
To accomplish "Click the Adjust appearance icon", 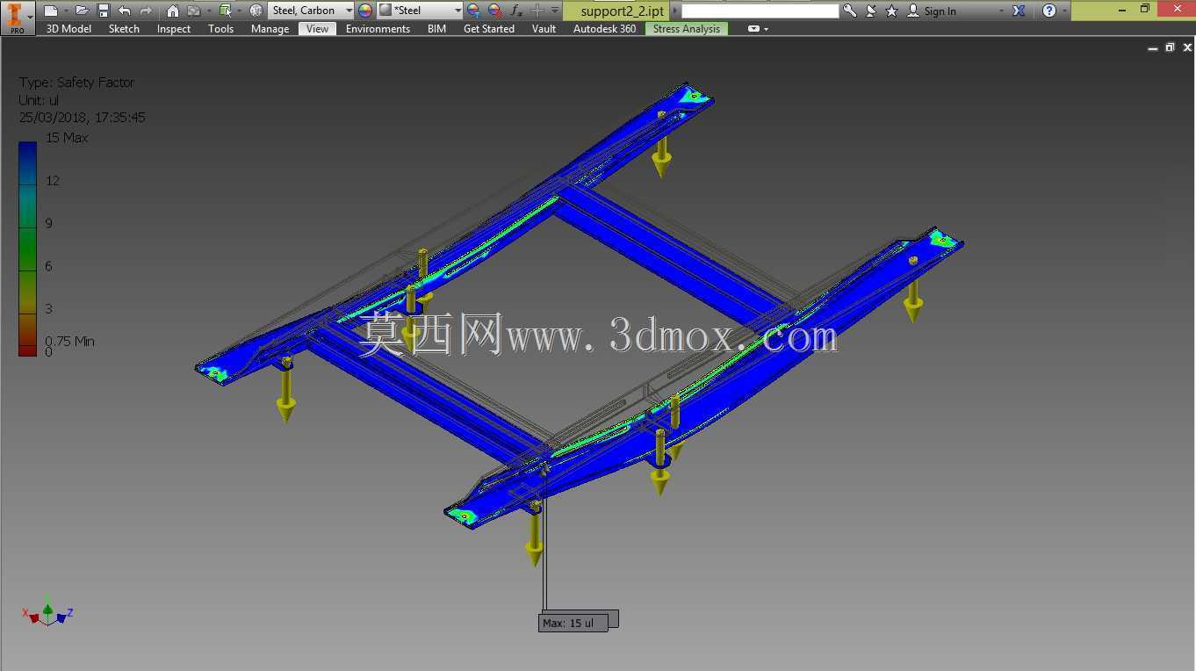I will 473,11.
